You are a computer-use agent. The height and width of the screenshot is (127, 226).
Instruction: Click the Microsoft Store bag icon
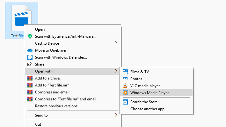click(x=125, y=102)
